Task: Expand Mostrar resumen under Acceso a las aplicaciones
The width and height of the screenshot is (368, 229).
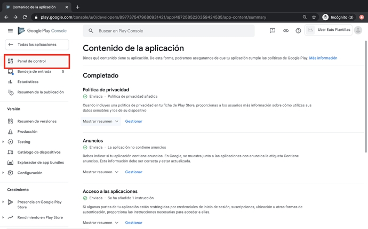Action: pyautogui.click(x=100, y=223)
